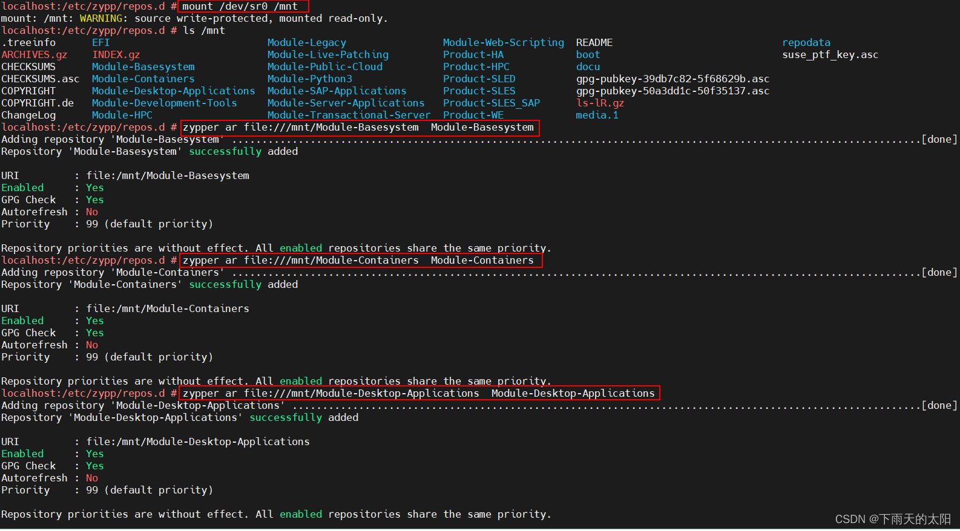960x531 pixels.
Task: Click the EFI directory name
Action: [101, 42]
